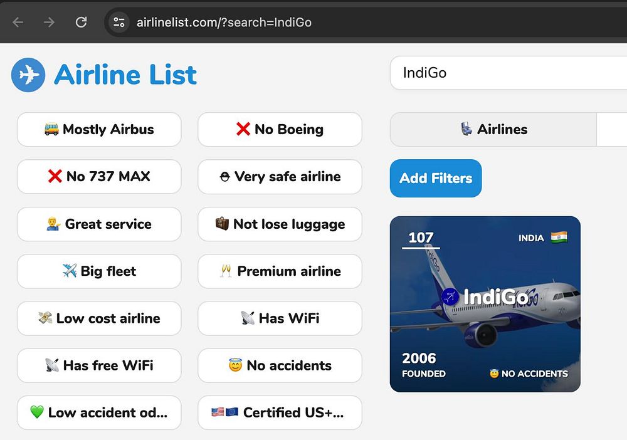Toggle the Mostly Airbus filter
The image size is (627, 440).
[99, 130]
